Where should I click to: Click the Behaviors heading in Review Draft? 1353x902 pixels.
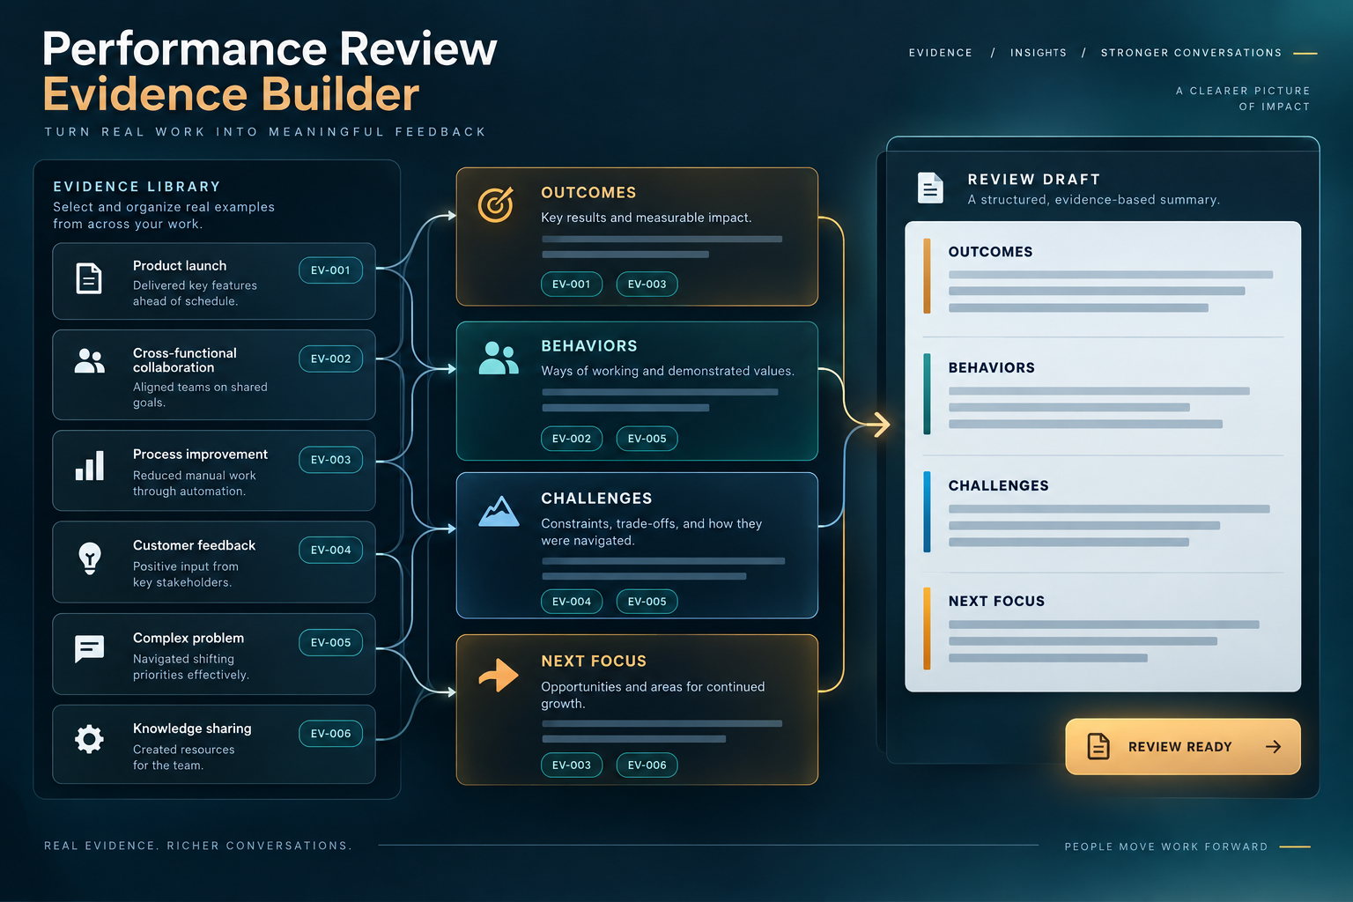click(x=991, y=368)
